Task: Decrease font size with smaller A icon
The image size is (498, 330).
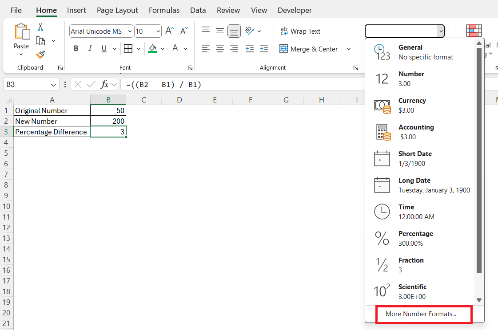Action: (184, 31)
